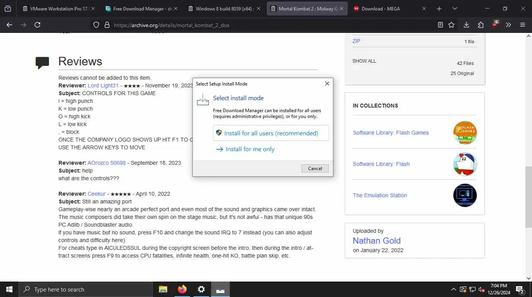Viewport: 532px width, 297px height.
Task: Open the Windows Start menu
Action: pyautogui.click(x=9, y=289)
